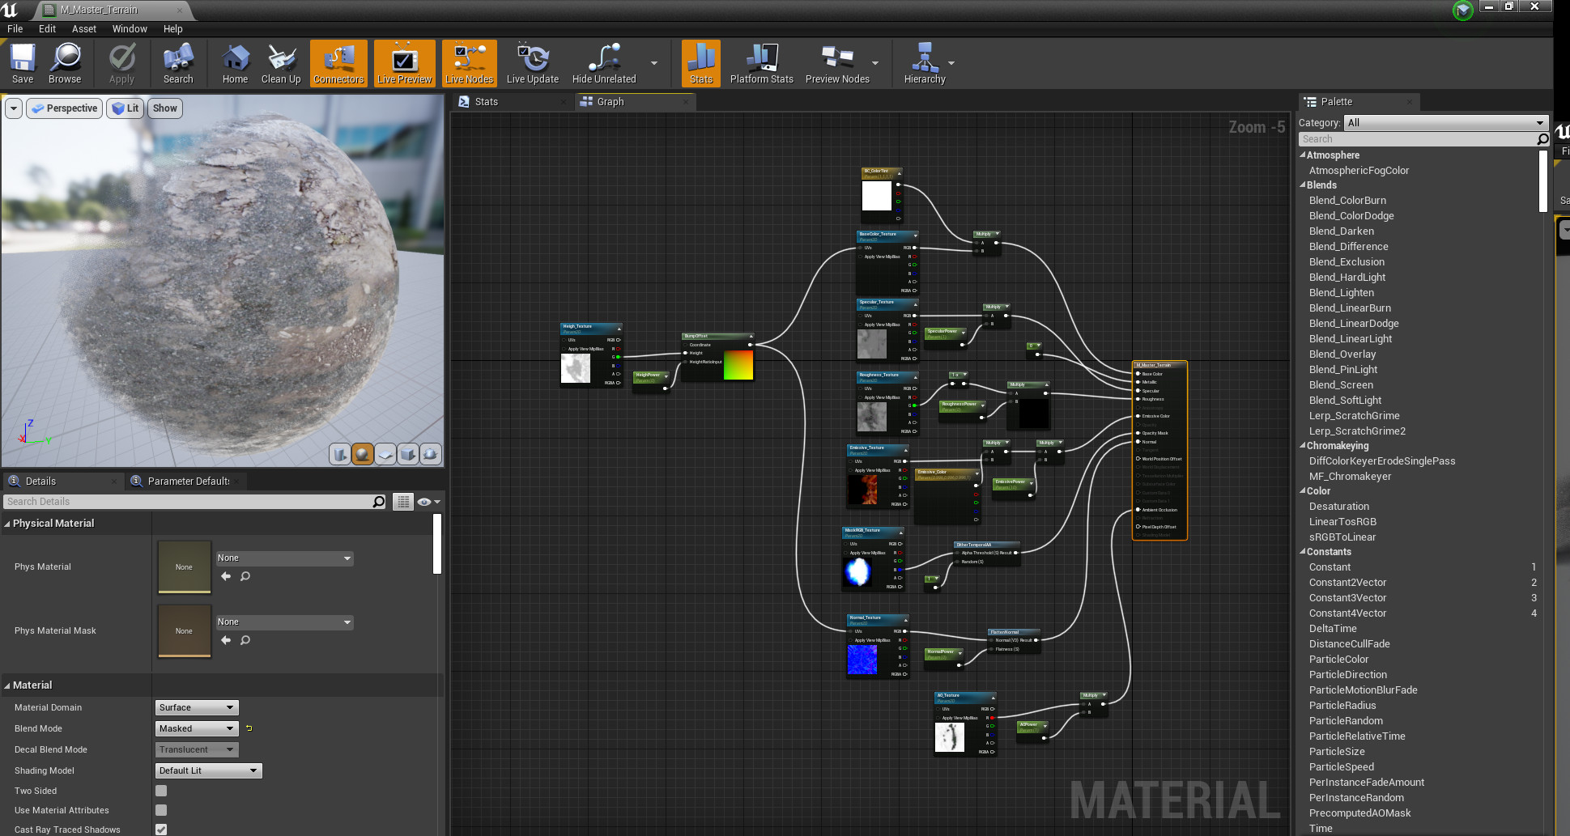Click the Show viewport button
This screenshot has height=836, width=1570.
click(x=164, y=108)
